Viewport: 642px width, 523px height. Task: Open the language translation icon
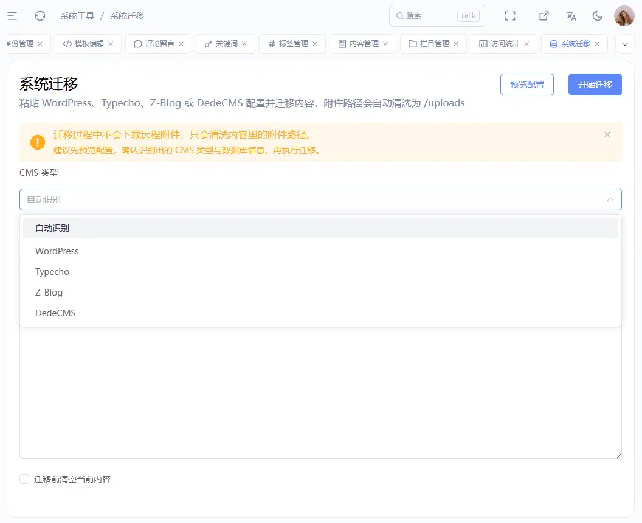pos(571,16)
